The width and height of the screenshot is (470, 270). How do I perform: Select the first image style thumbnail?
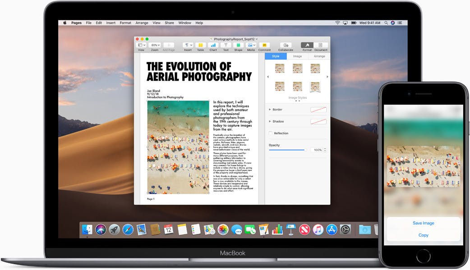(x=280, y=69)
